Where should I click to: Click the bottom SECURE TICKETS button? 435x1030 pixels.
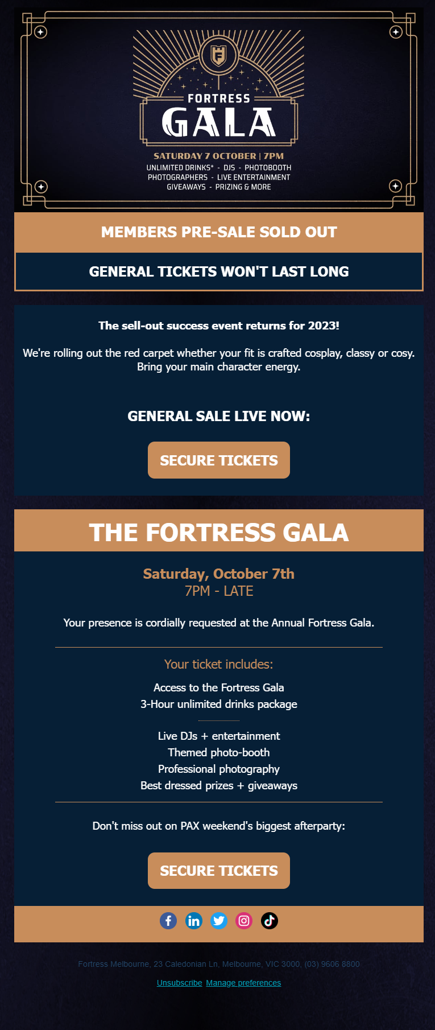tap(219, 871)
